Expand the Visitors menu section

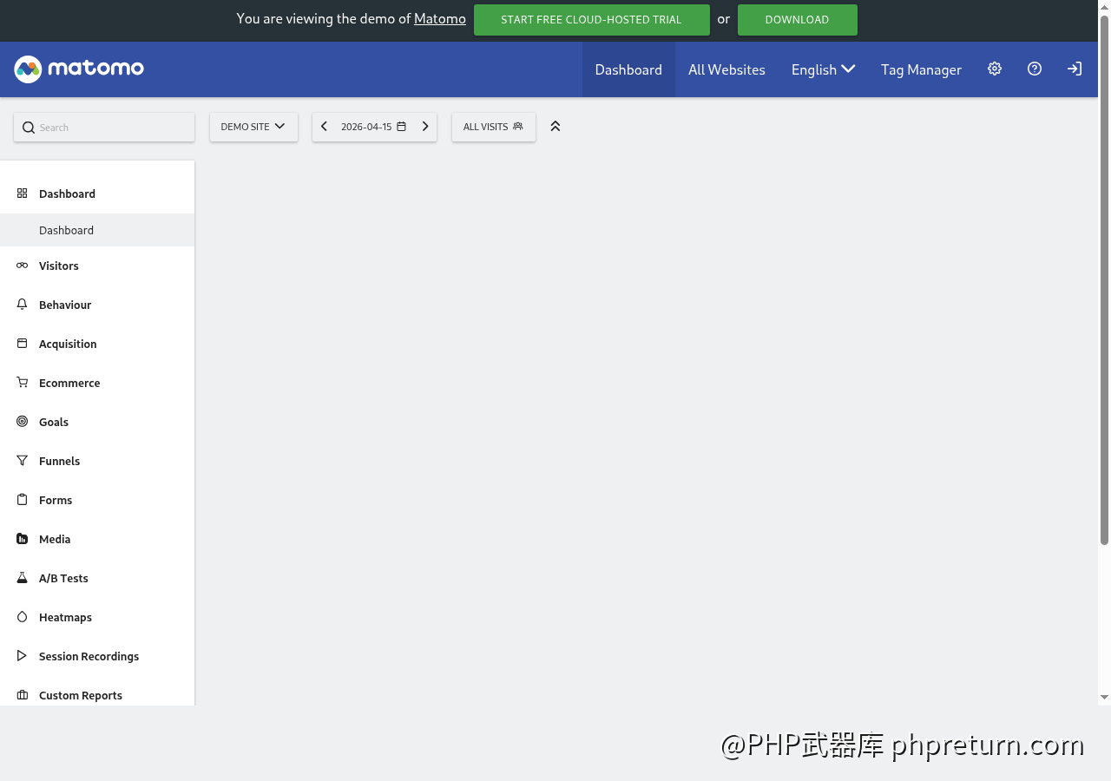pyautogui.click(x=97, y=266)
